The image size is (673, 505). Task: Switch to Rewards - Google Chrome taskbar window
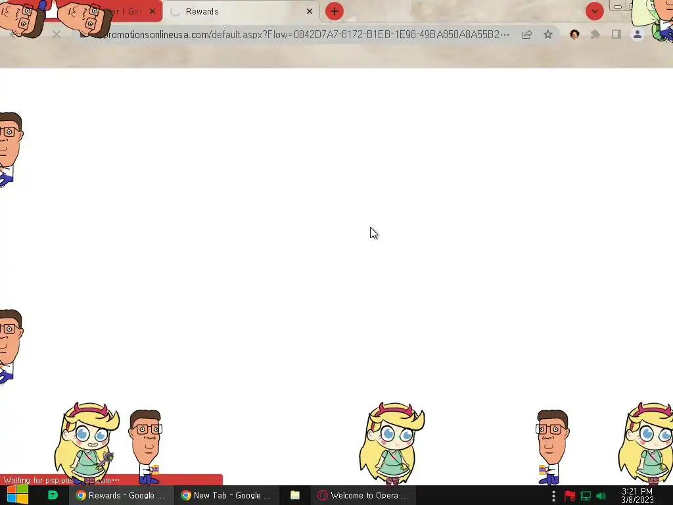[x=121, y=495]
